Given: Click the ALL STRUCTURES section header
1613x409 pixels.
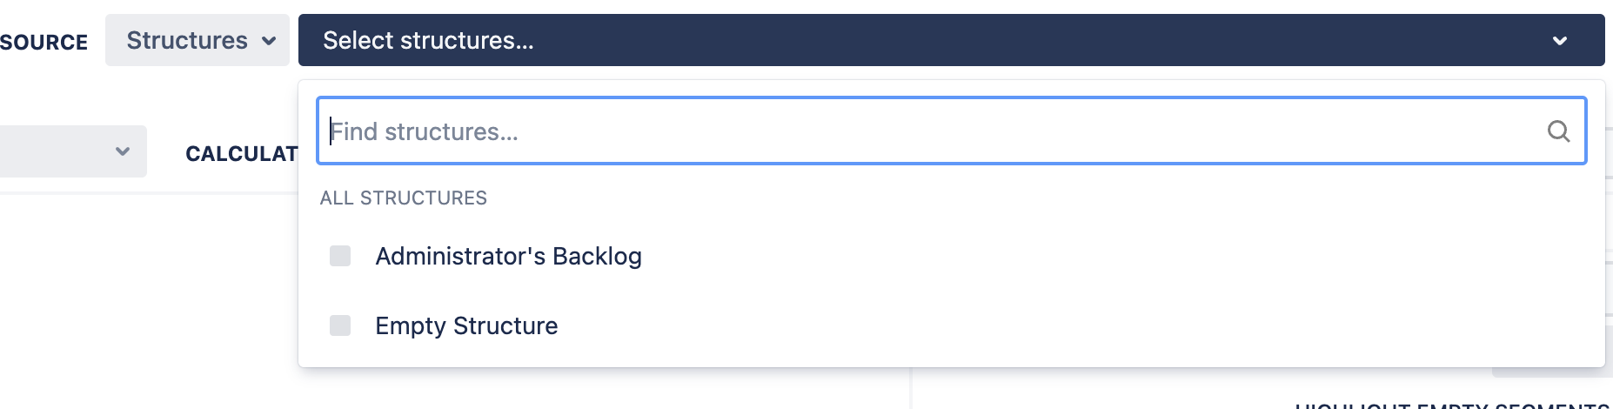Looking at the screenshot, I should tap(403, 198).
